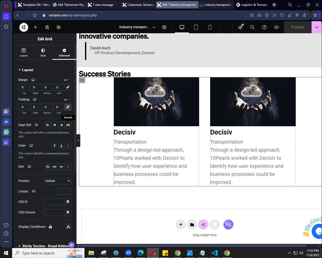Click the Windows Start button

pyautogui.click(x=6, y=253)
